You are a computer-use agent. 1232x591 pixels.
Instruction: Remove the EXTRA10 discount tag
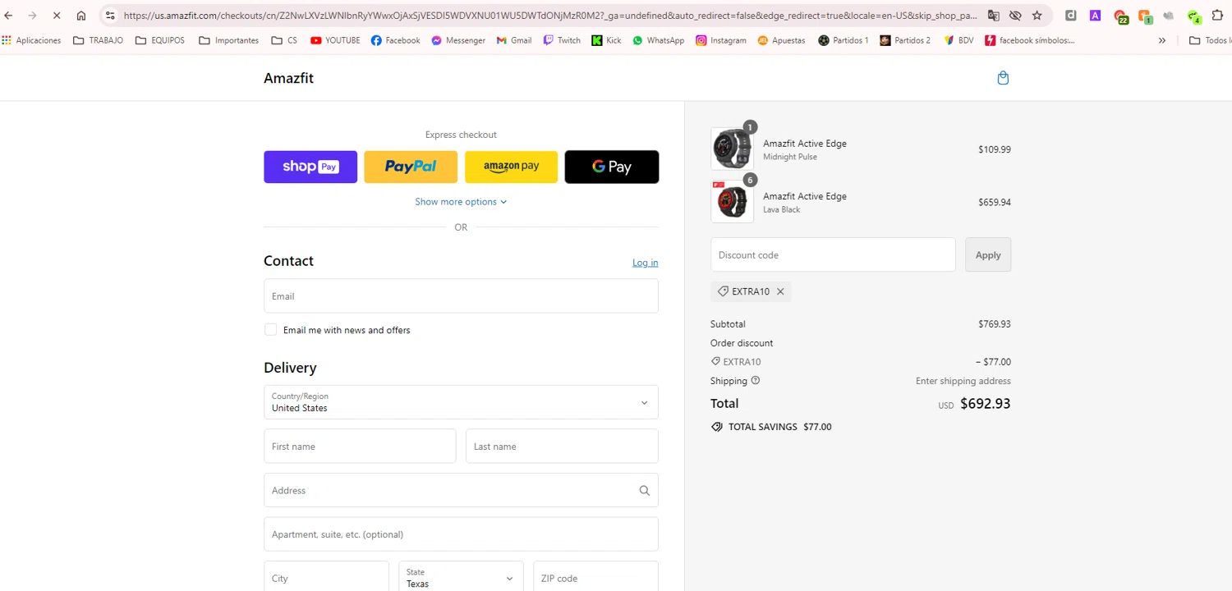(x=780, y=291)
